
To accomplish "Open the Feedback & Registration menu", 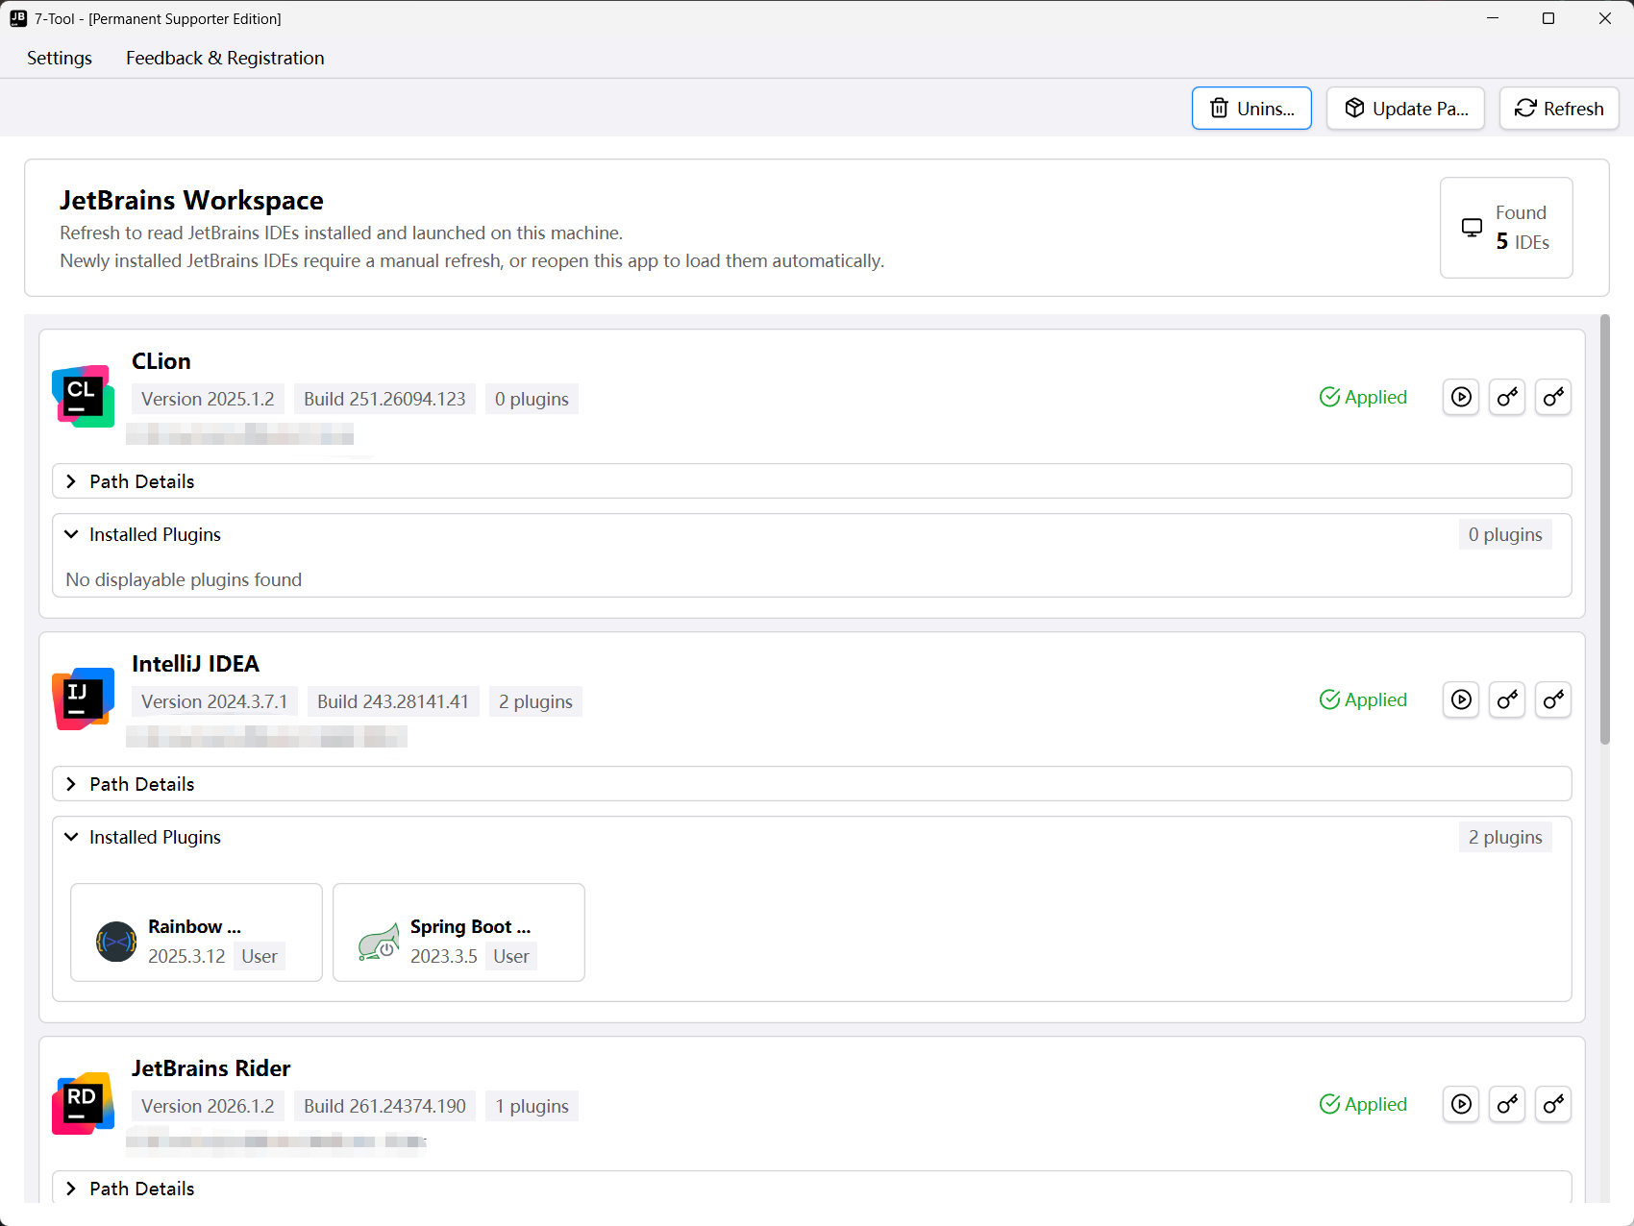I will pos(225,58).
